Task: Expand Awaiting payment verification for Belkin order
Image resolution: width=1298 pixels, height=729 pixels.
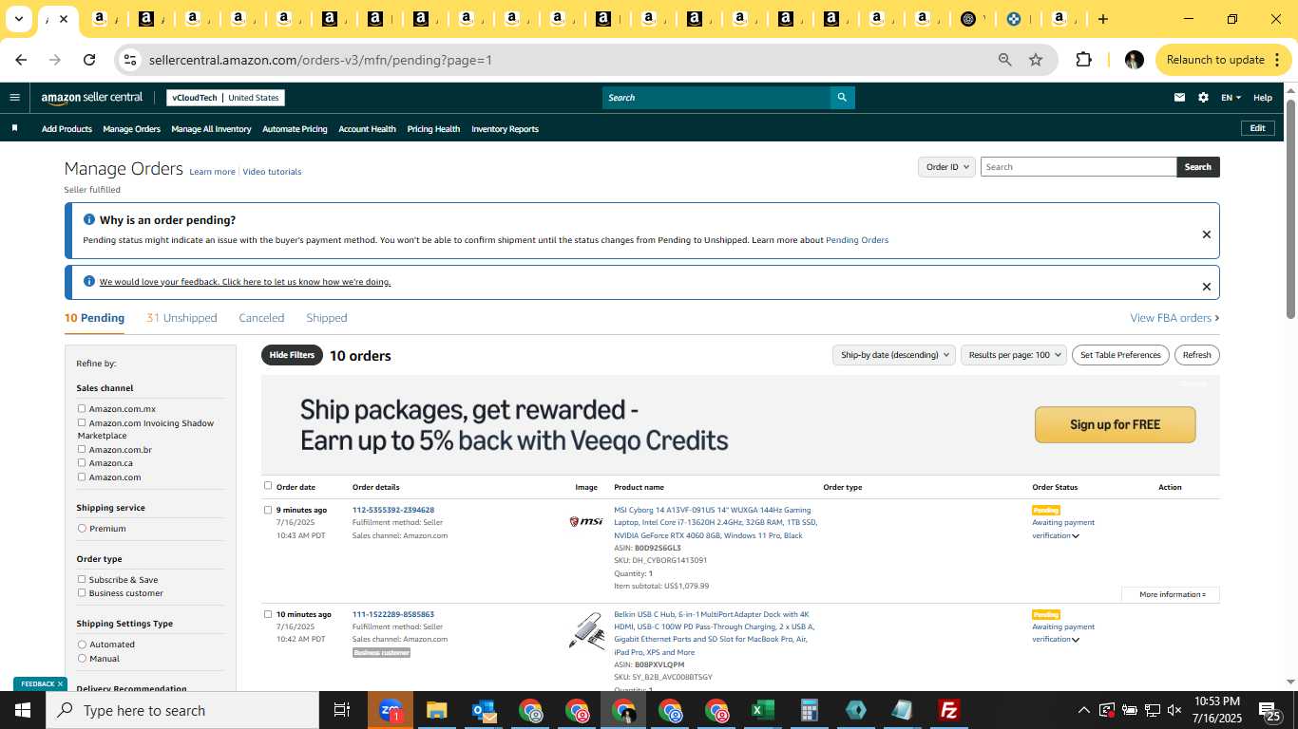Action: click(1076, 640)
